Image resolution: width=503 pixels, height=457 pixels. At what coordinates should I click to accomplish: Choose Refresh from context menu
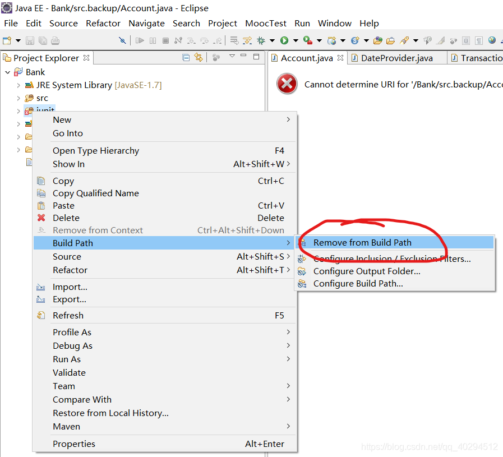pyautogui.click(x=165, y=316)
